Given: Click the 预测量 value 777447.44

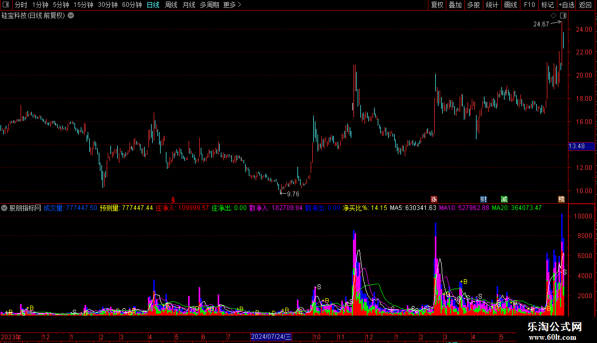Looking at the screenshot, I should (x=137, y=208).
